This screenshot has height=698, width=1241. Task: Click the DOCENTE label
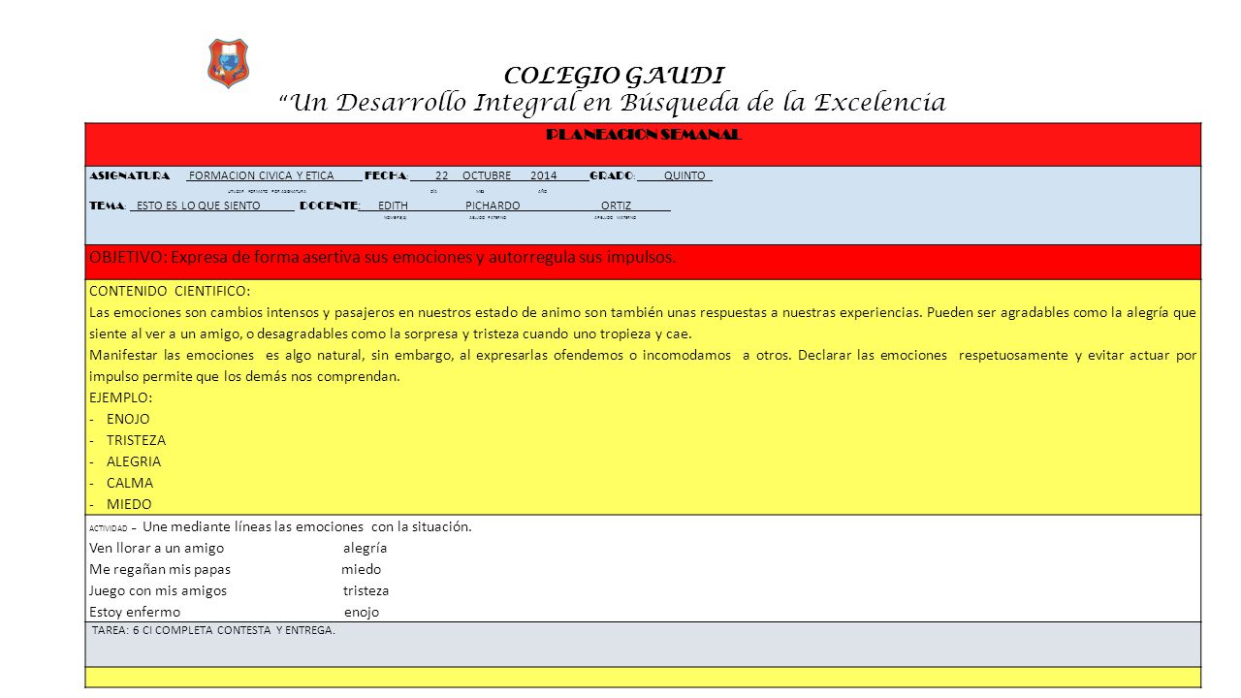330,206
